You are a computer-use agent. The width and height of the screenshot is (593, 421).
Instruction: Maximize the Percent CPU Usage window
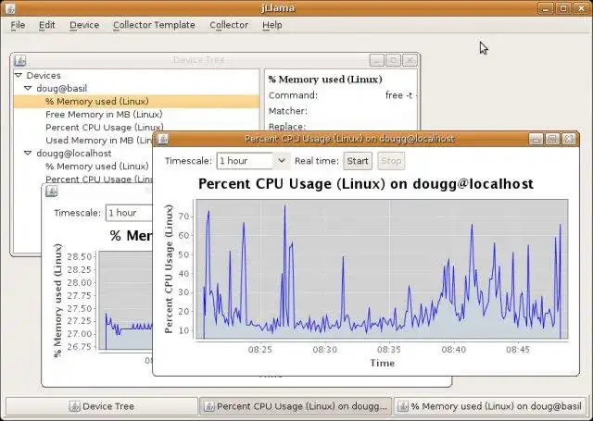tap(552, 139)
